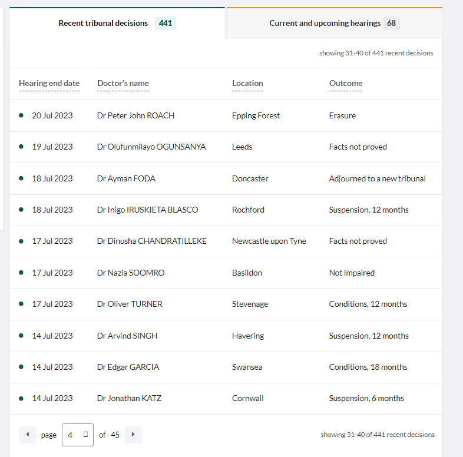The image size is (463, 457).
Task: Switch to Recent tribunal decisions tab
Action: pos(103,23)
